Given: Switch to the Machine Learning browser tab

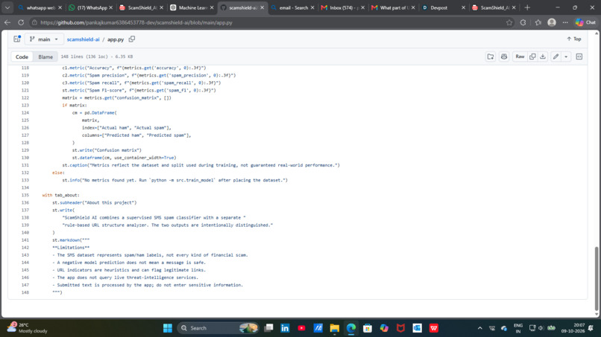Looking at the screenshot, I should [x=192, y=7].
